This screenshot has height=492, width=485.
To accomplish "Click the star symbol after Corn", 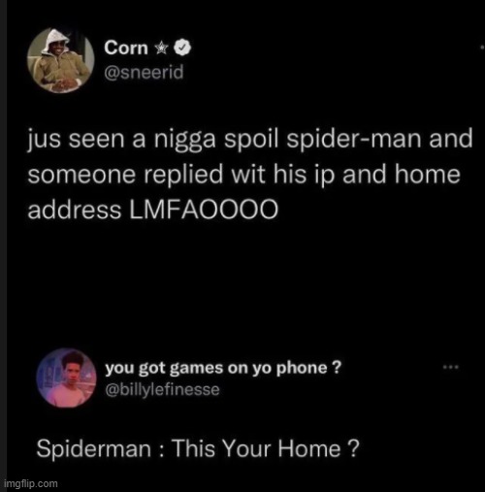I will [x=161, y=49].
